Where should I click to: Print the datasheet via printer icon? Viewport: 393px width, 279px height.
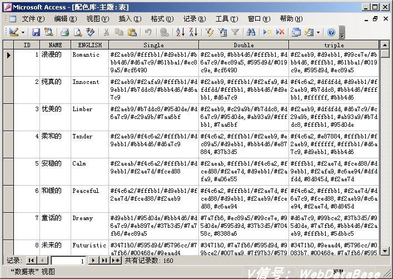65,32
